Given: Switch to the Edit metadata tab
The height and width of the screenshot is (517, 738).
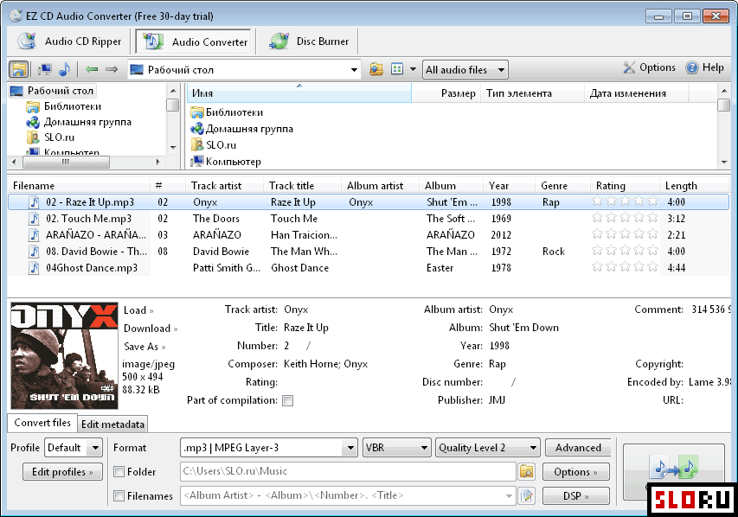Looking at the screenshot, I should tap(112, 424).
